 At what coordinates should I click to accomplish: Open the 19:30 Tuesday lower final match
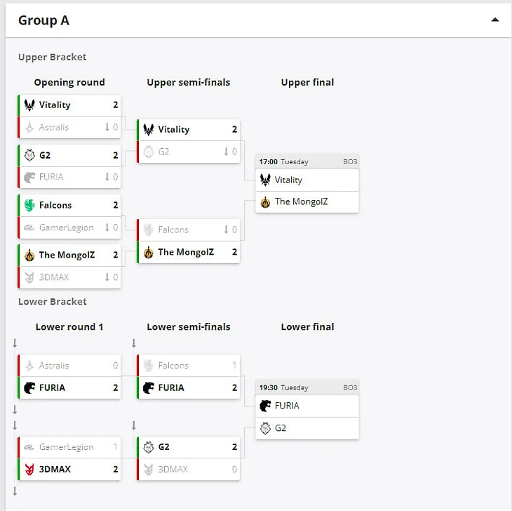pyautogui.click(x=307, y=387)
